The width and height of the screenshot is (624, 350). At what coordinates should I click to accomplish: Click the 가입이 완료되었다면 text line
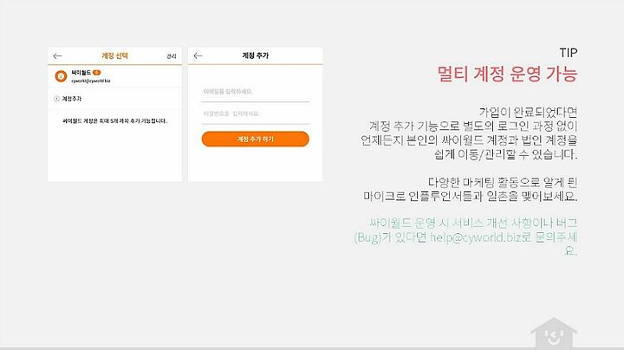tap(528, 113)
